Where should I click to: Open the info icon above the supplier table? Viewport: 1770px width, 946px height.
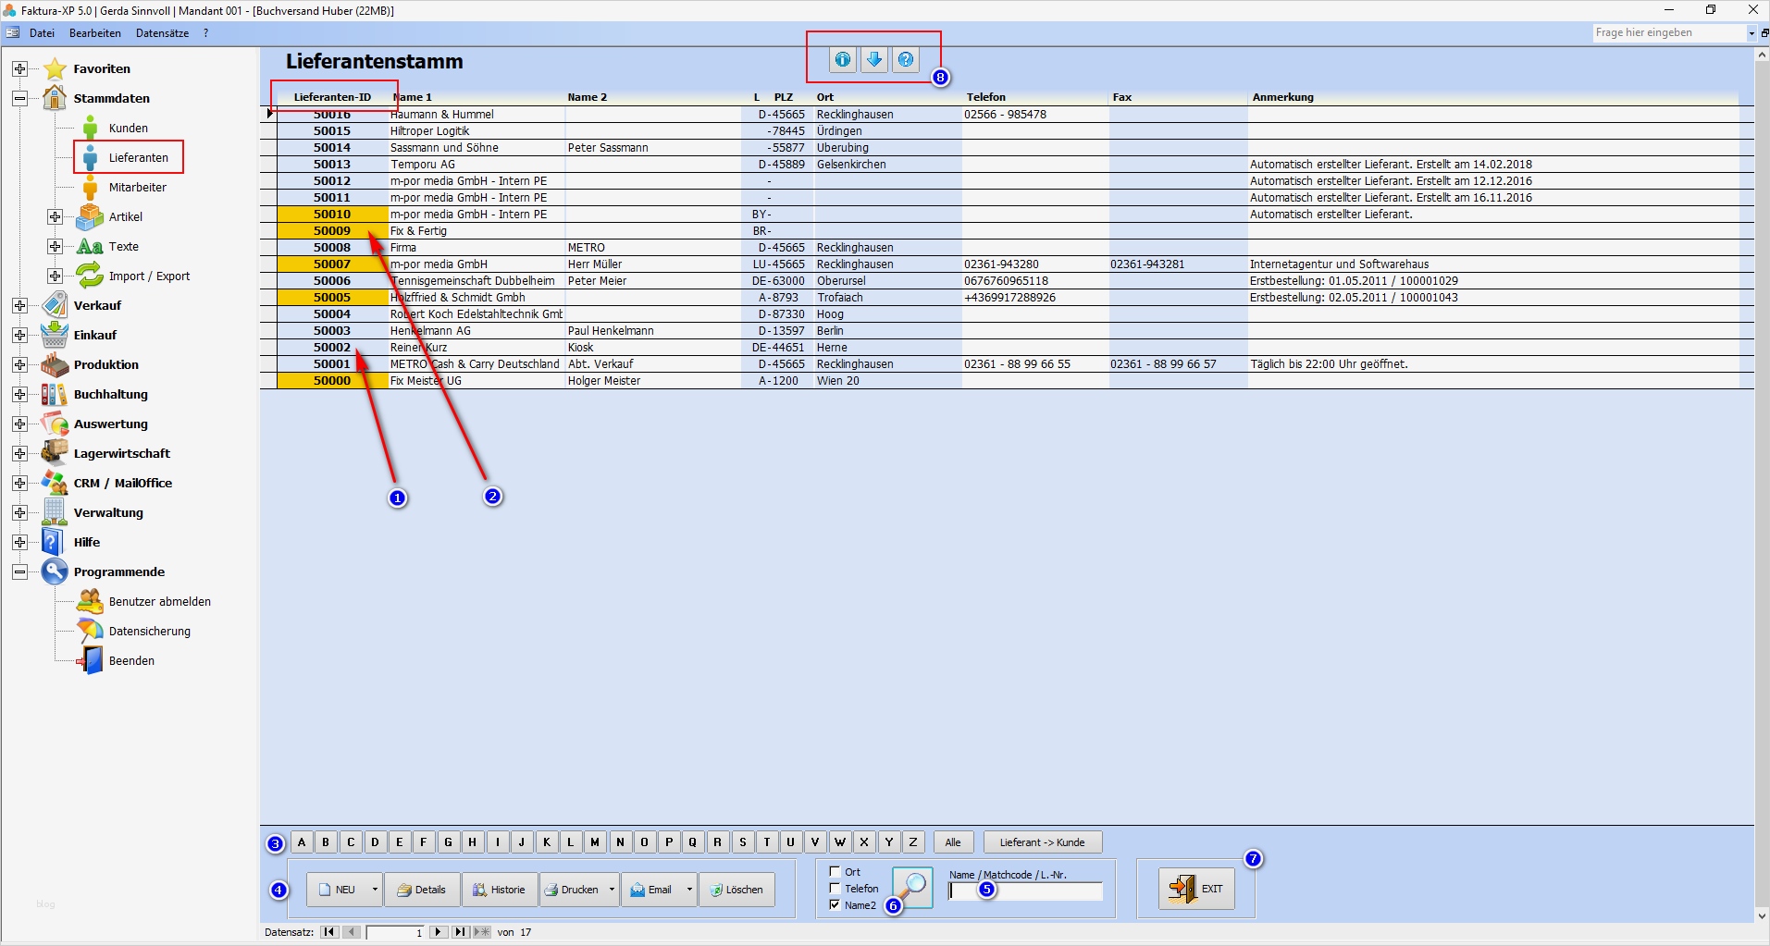842,59
